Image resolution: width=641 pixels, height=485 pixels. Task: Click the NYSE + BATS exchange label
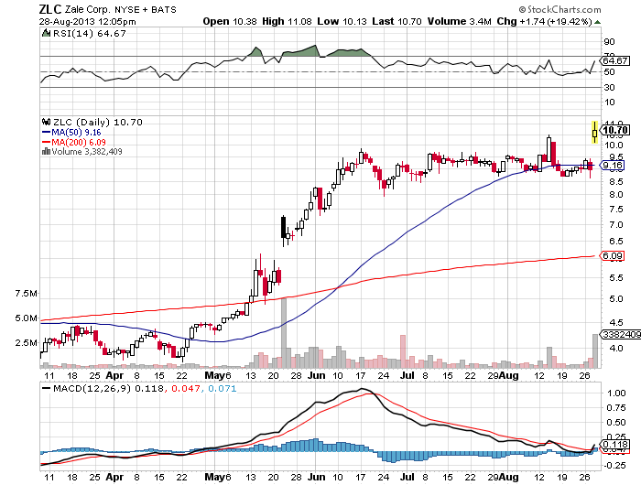click(x=145, y=10)
